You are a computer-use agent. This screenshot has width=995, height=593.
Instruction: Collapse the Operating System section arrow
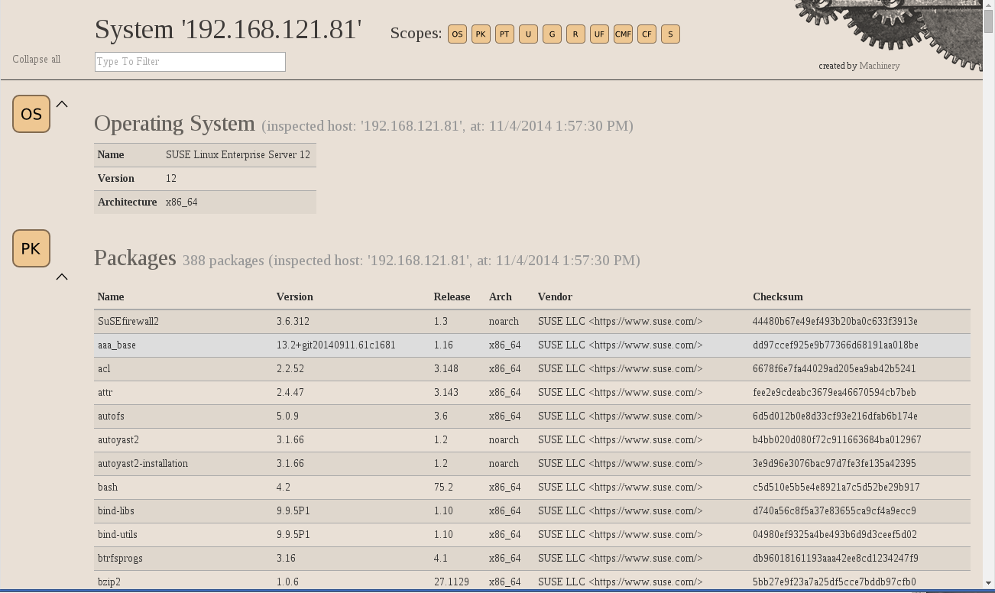(62, 105)
